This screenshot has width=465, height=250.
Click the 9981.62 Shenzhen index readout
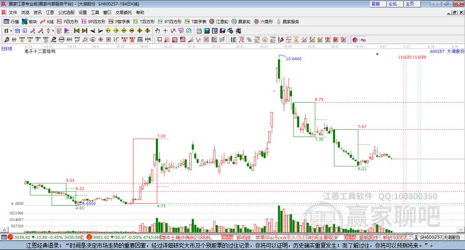tap(101, 237)
